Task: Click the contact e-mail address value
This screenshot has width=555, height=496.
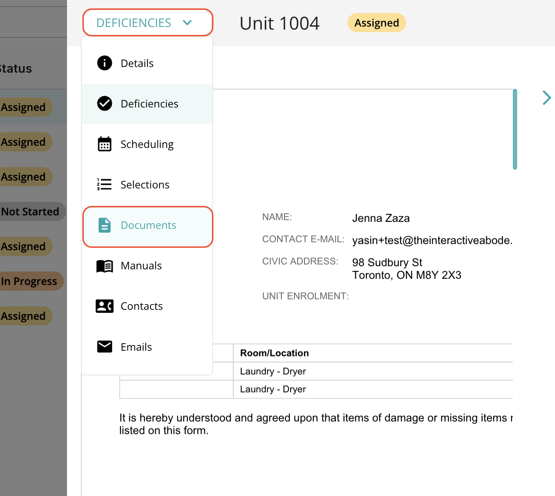Action: (432, 240)
